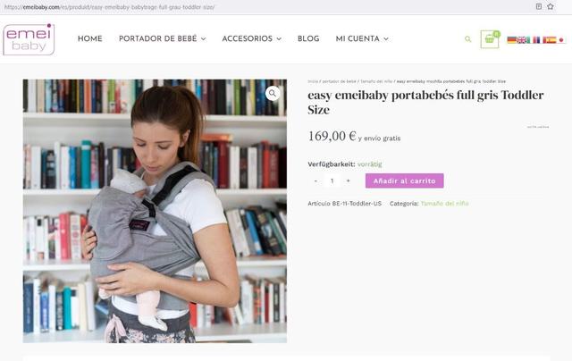Select the Japanese flag language option
This screenshot has width=572, height=361.
[x=561, y=39]
